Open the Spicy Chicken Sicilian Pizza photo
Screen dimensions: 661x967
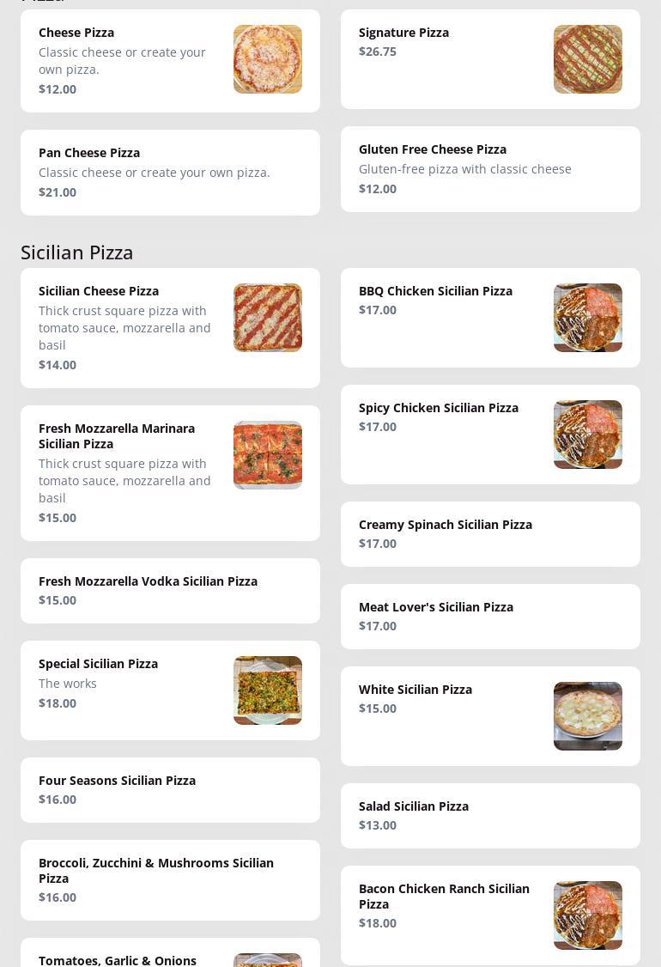587,435
